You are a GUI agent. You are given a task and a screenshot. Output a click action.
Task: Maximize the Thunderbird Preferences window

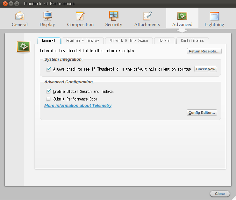(x=17, y=3)
